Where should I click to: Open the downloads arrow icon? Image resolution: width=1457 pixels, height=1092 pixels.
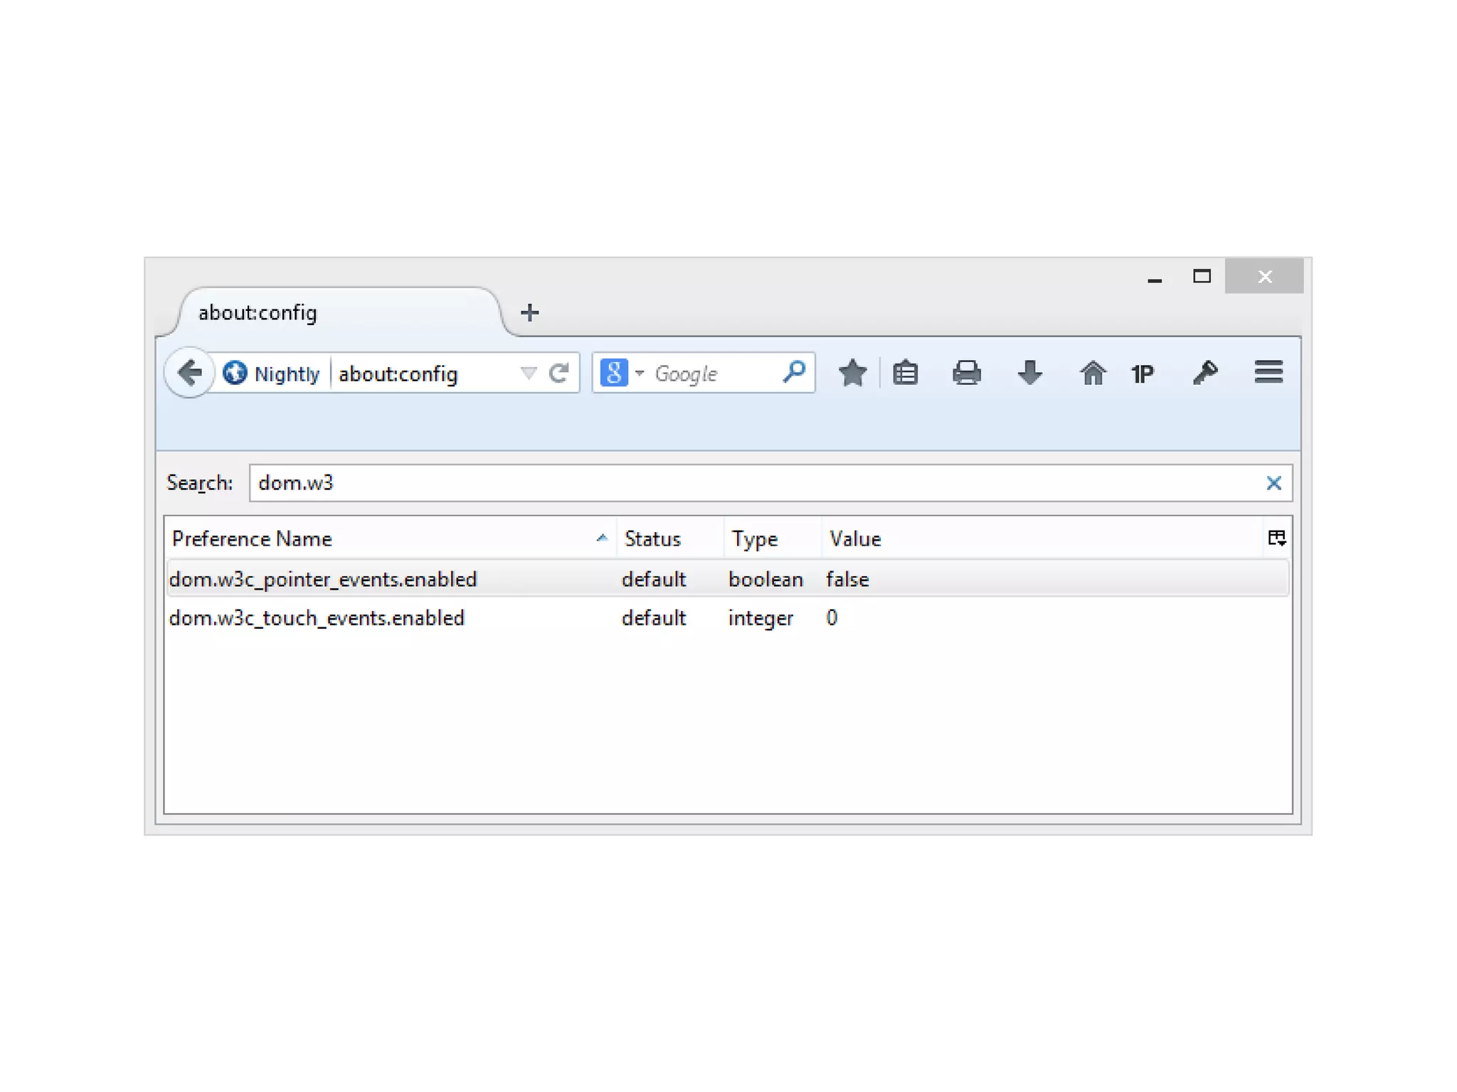[x=1029, y=373]
